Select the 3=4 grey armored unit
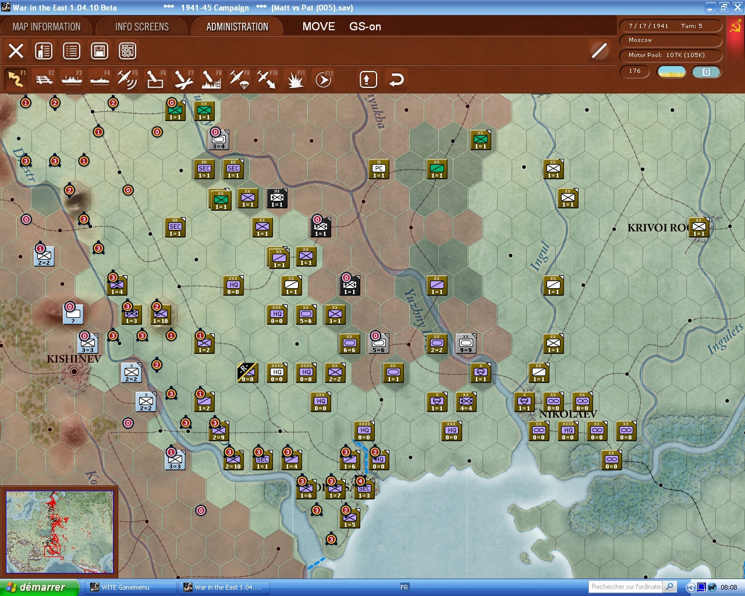 [218, 140]
